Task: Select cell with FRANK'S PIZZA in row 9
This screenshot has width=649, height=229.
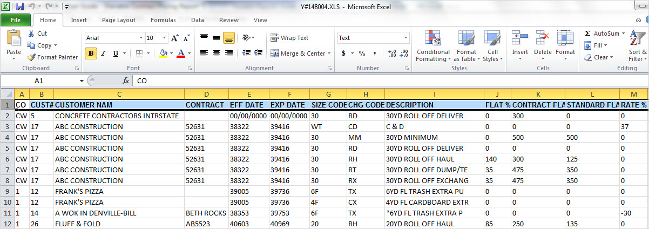Action: pyautogui.click(x=119, y=191)
